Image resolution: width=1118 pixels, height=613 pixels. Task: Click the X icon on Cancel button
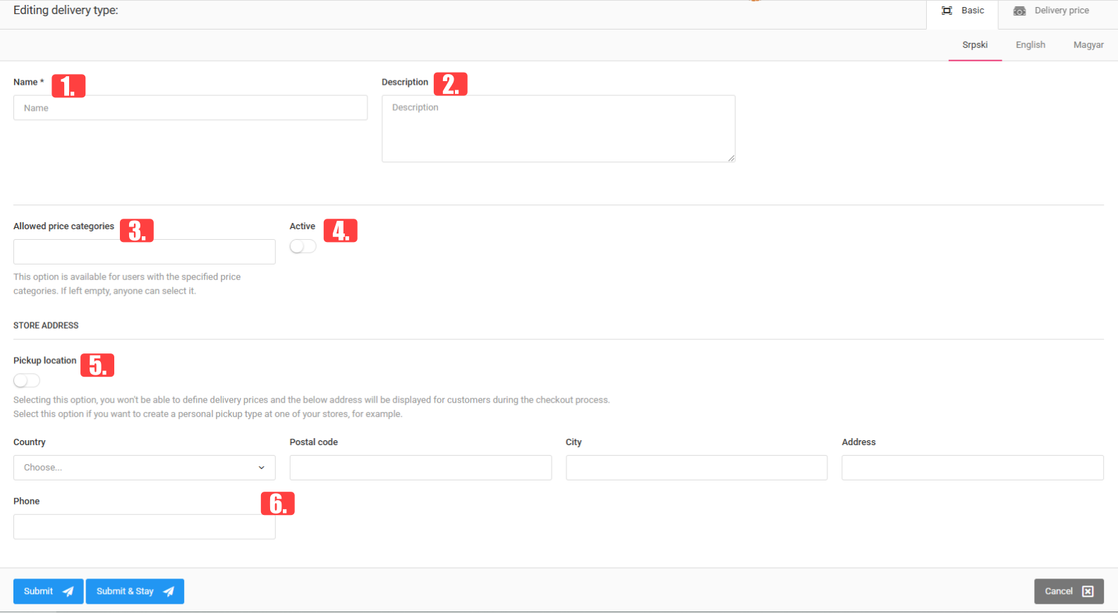point(1088,592)
